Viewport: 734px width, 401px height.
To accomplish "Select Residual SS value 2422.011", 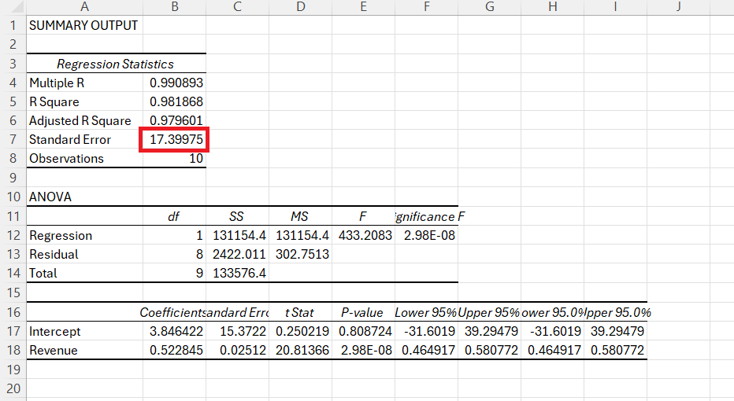I will click(237, 254).
